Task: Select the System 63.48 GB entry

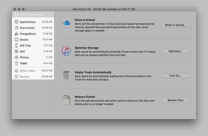Action: (x=33, y=77)
